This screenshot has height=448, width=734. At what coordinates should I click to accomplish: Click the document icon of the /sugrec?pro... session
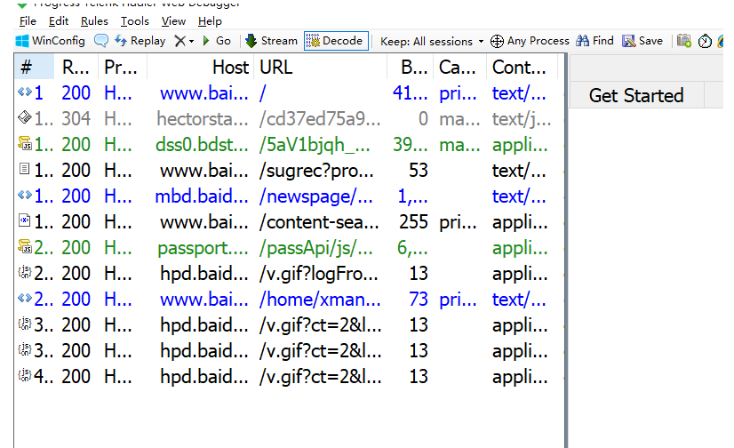[24, 169]
